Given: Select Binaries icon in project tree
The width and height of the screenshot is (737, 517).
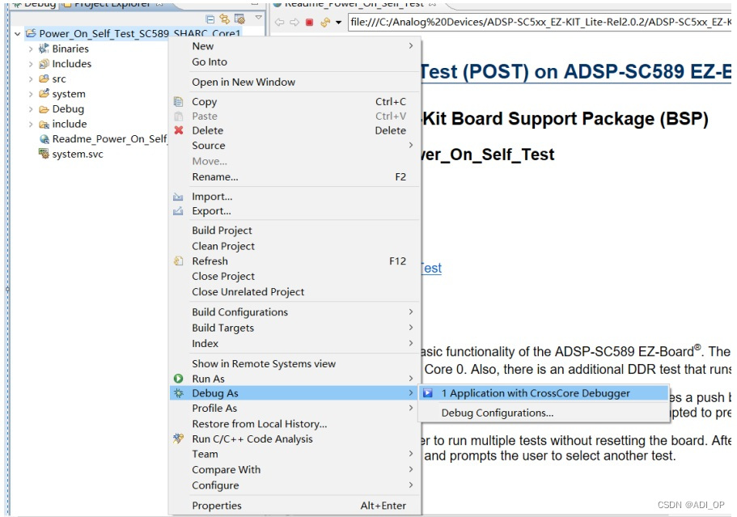Looking at the screenshot, I should click(44, 49).
